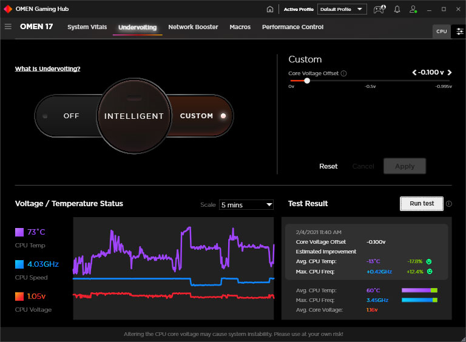Click the -0.5v mark on voltage slider

coord(370,86)
